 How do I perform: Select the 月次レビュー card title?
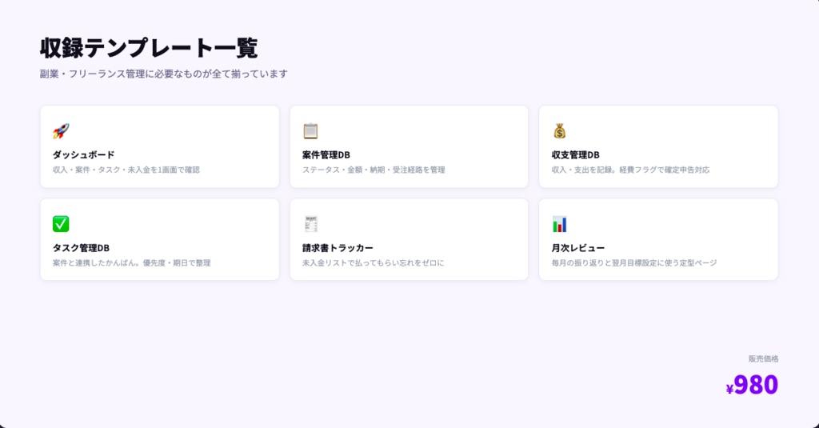pos(578,248)
